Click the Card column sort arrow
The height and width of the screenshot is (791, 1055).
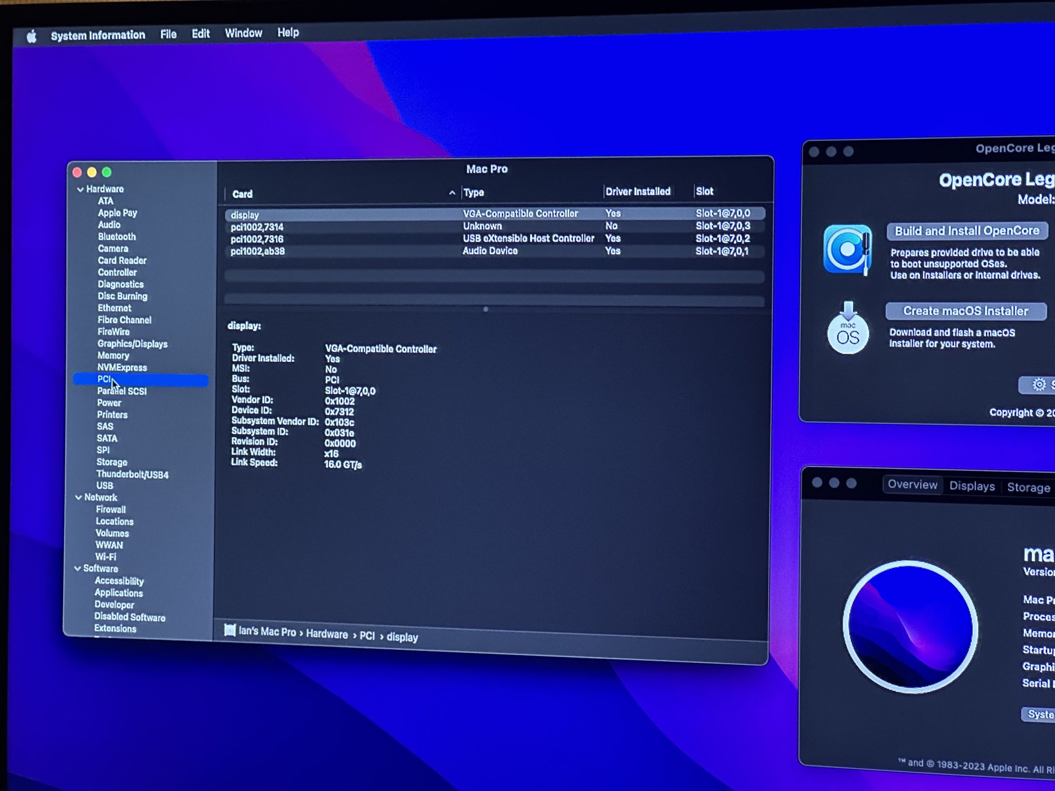pos(452,193)
